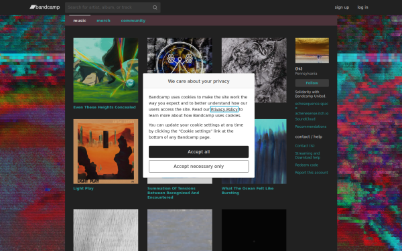Image resolution: width=402 pixels, height=251 pixels.
Task: Click the Bandcamp logo
Action: pos(45,7)
